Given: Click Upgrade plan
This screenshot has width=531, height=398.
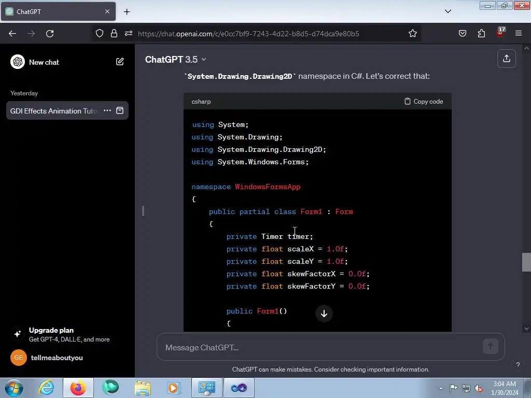Looking at the screenshot, I should click(51, 330).
